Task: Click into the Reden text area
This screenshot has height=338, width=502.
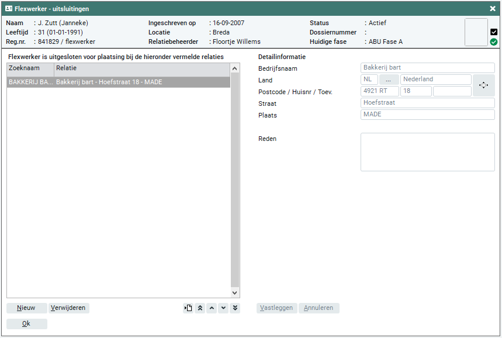Action: coord(427,152)
